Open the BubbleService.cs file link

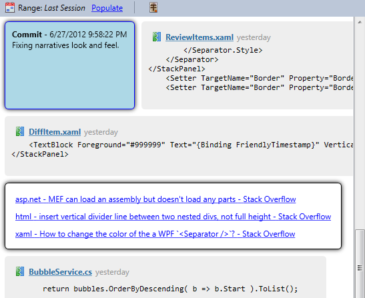(60, 272)
